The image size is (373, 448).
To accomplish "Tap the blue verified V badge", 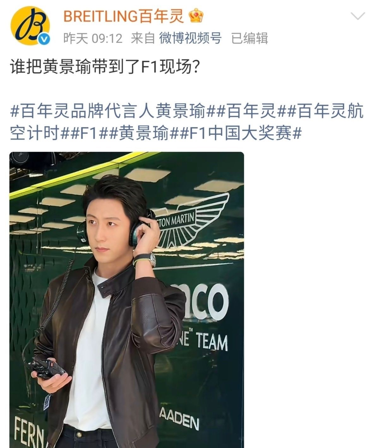I will click(44, 39).
